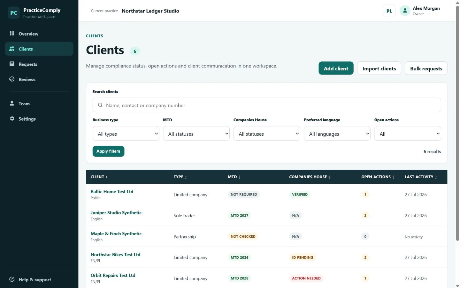Open Northstar Bikes Test Ltd client
Screen dimensions: 460x288
pyautogui.click(x=115, y=254)
